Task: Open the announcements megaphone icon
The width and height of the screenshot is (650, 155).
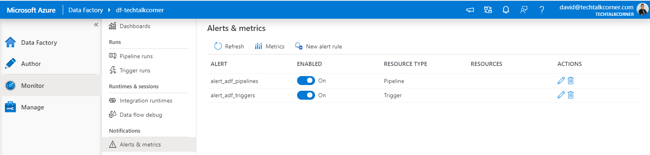Action: 470,10
